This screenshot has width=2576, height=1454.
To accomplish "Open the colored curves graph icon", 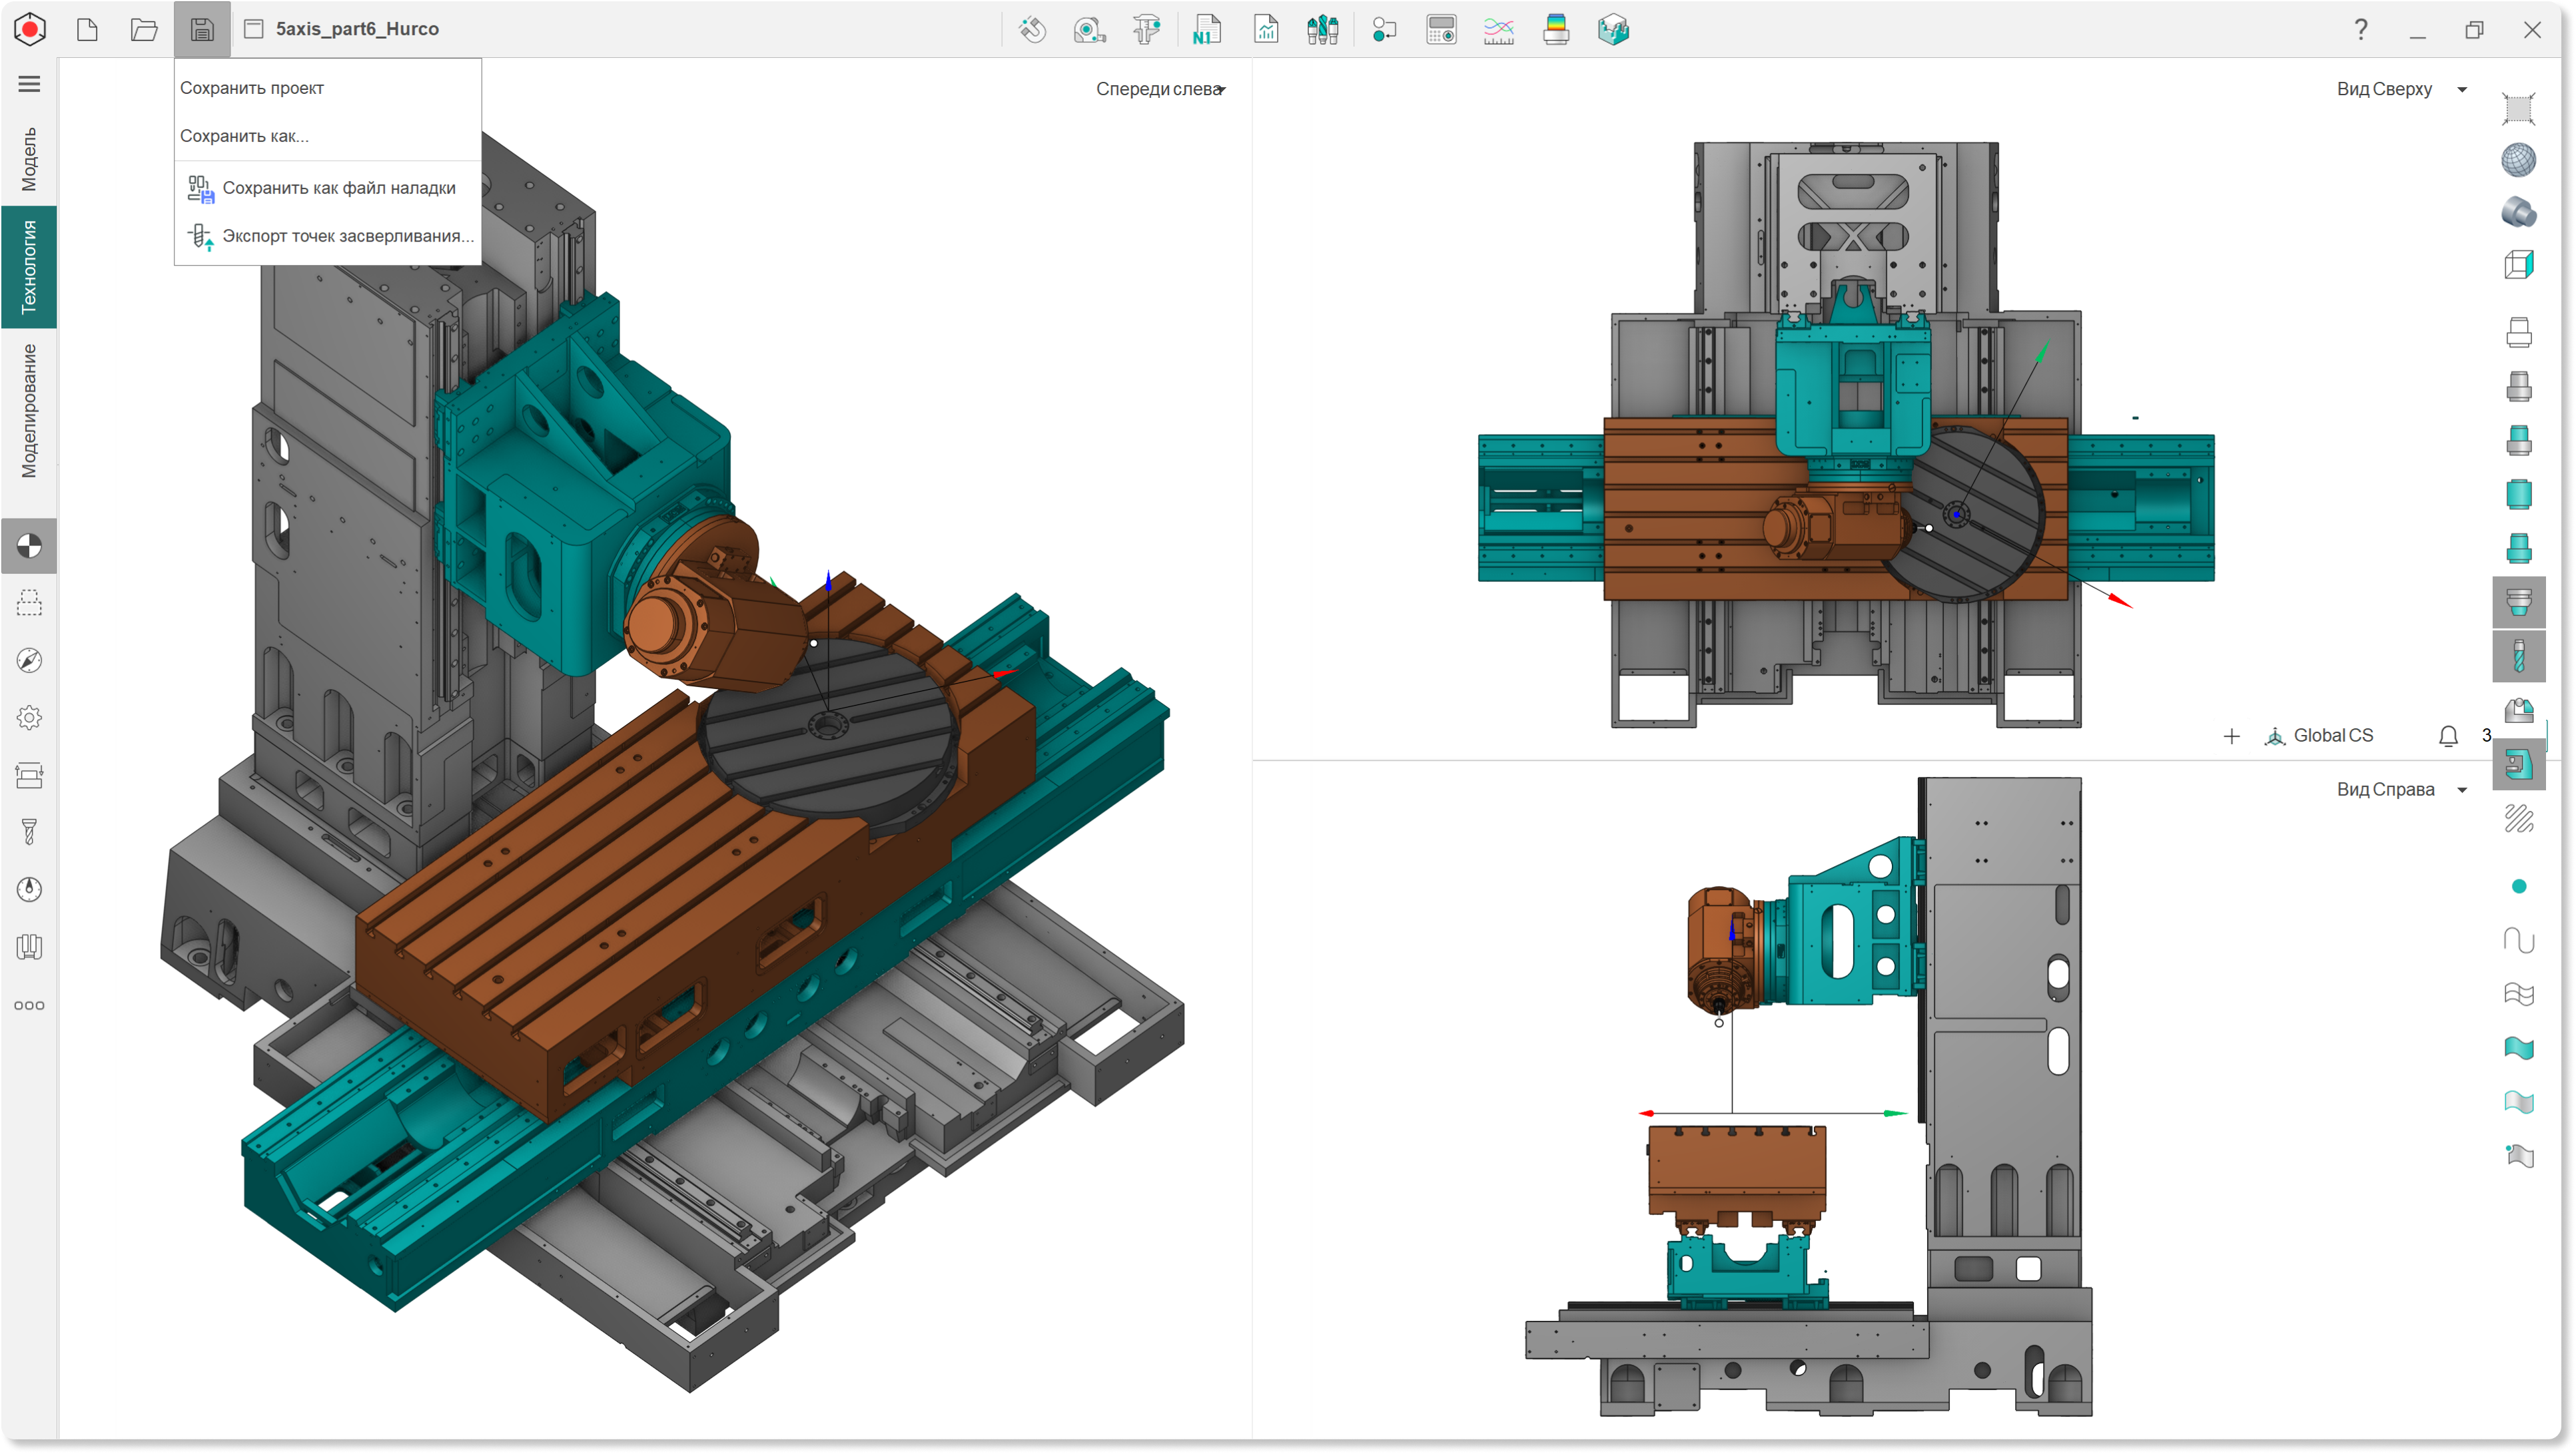I will tap(1498, 30).
